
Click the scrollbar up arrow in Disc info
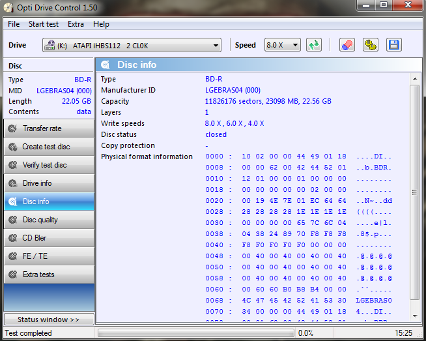pyautogui.click(x=415, y=79)
